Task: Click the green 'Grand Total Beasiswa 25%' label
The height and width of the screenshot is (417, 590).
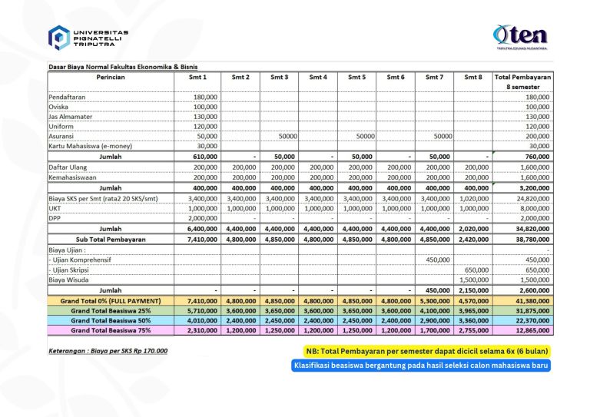Action: (x=117, y=309)
